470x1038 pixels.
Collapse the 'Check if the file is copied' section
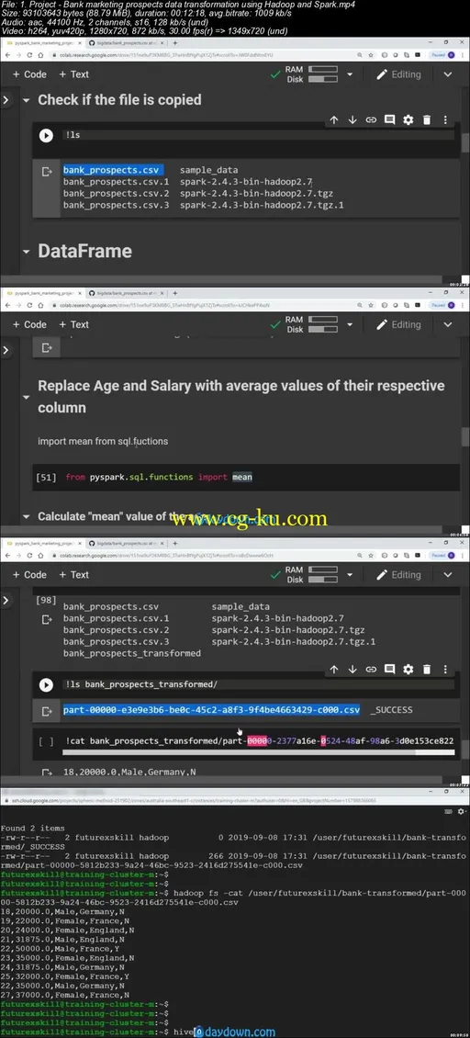pos(27,101)
